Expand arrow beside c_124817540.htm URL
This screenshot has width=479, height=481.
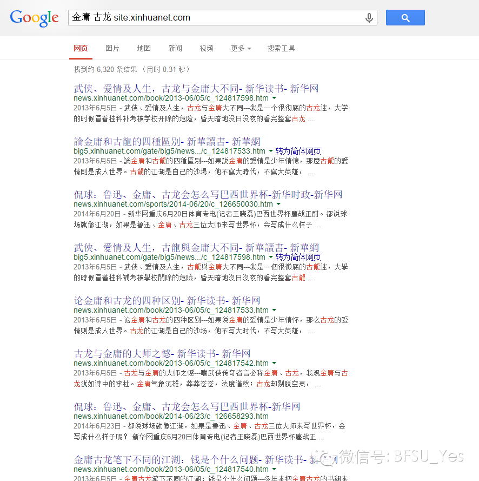[x=274, y=469]
